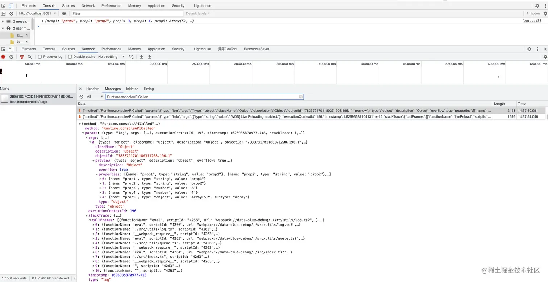
Task: Sort messages by the Time column header
Action: coord(532,104)
